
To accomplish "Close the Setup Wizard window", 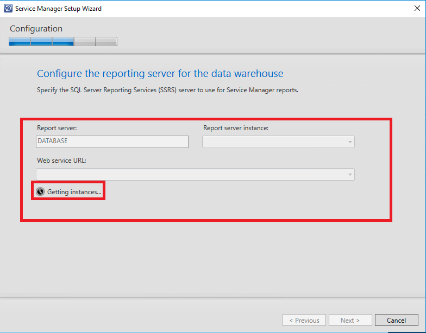I will coord(415,8).
